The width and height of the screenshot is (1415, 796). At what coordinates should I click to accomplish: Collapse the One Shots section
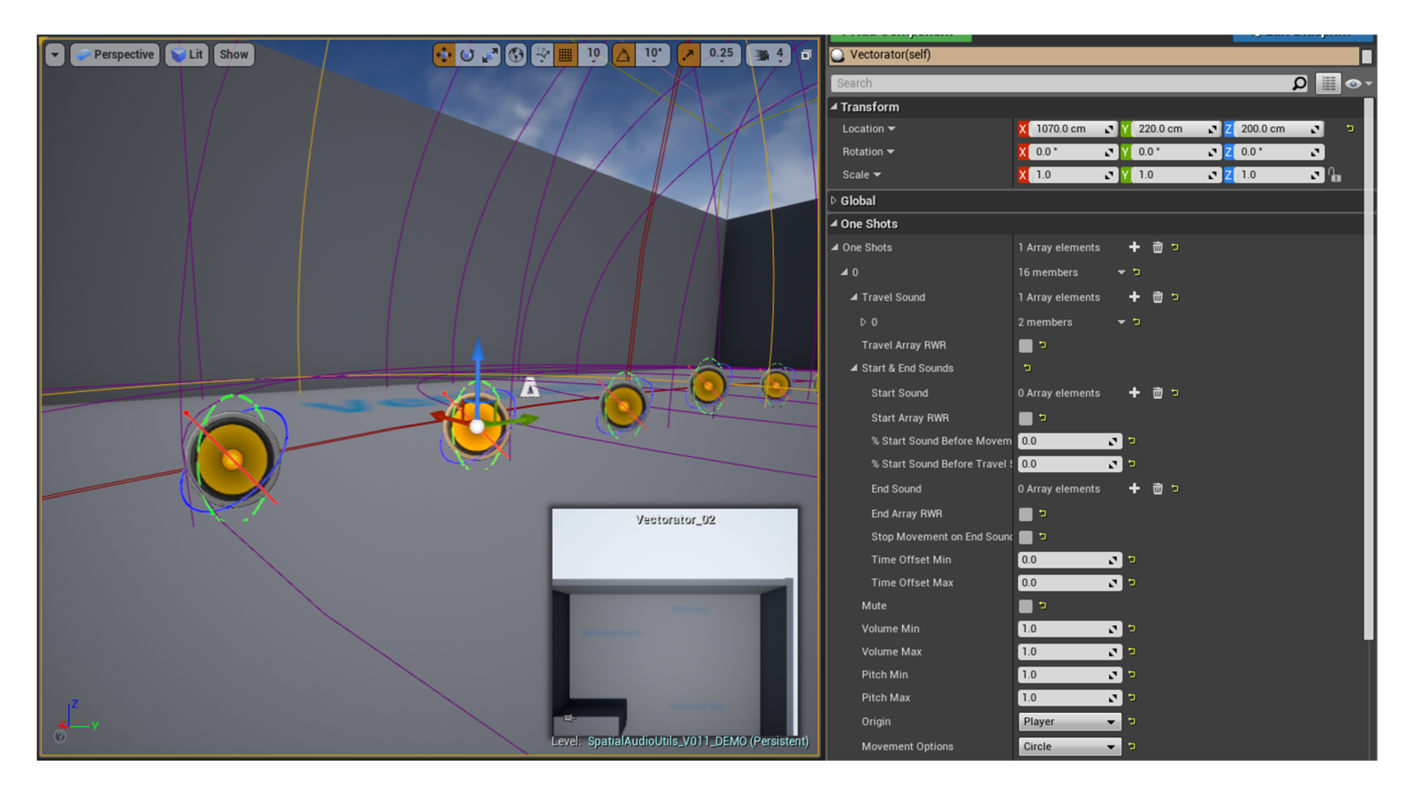[834, 224]
